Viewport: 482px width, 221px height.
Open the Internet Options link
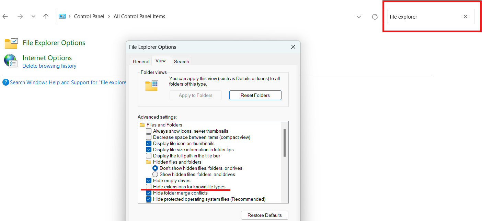point(47,58)
